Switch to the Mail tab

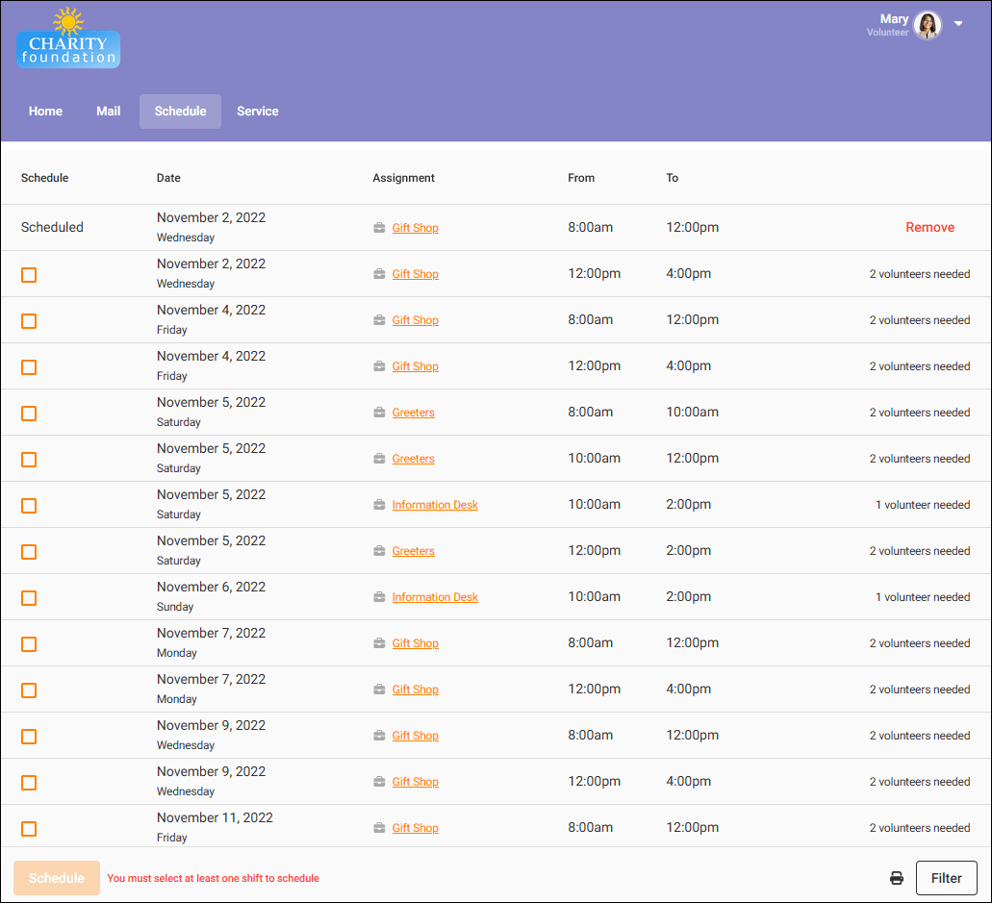[108, 111]
